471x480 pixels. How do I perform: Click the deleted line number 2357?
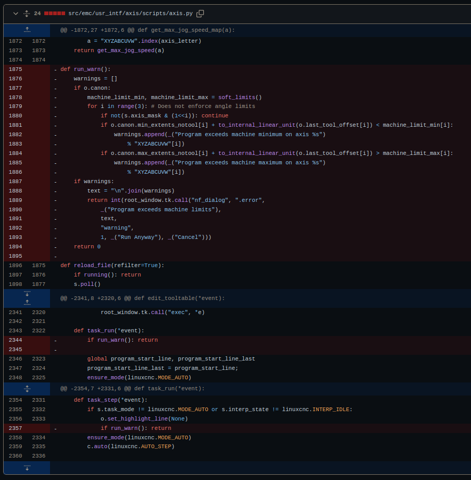pos(16,428)
